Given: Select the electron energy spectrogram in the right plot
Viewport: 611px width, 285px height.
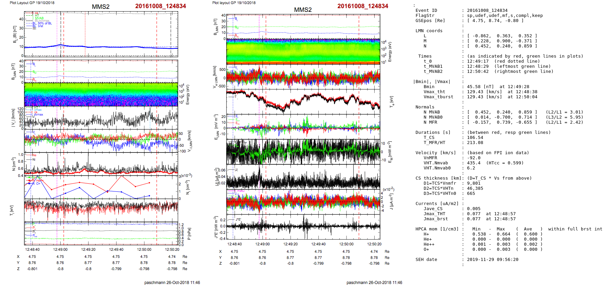Looking at the screenshot, I should (303, 51).
